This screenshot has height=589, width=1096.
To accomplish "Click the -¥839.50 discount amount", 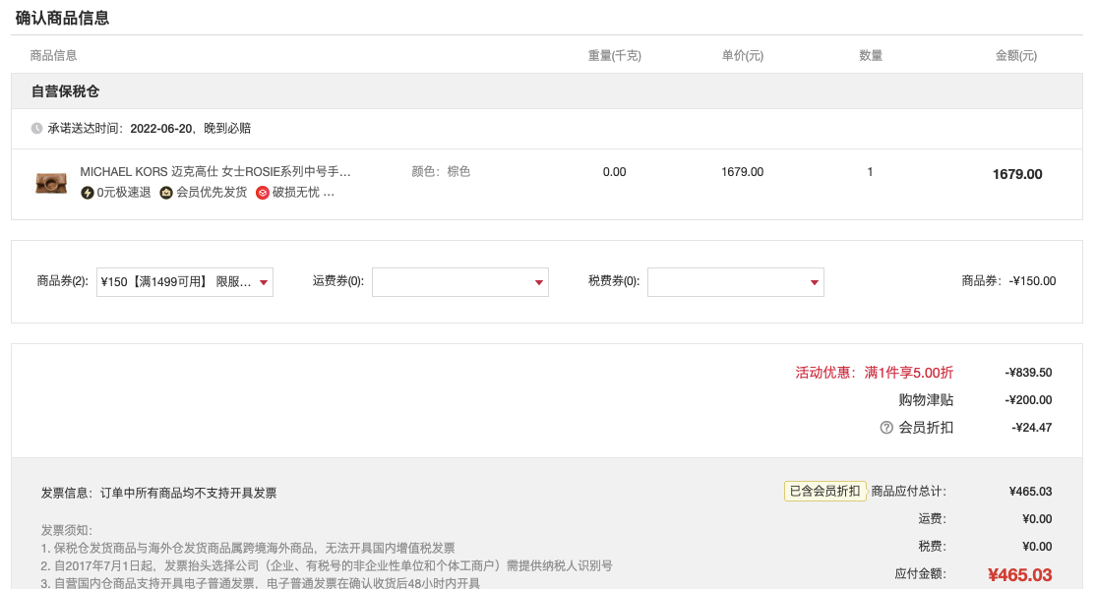I will [x=1028, y=373].
